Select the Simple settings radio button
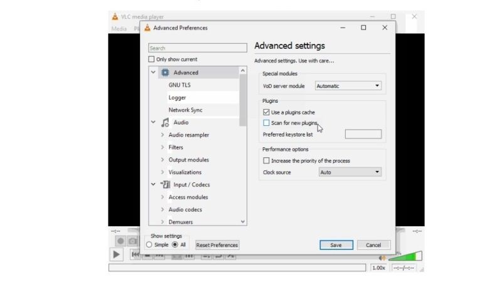The width and height of the screenshot is (502, 282). [149, 244]
